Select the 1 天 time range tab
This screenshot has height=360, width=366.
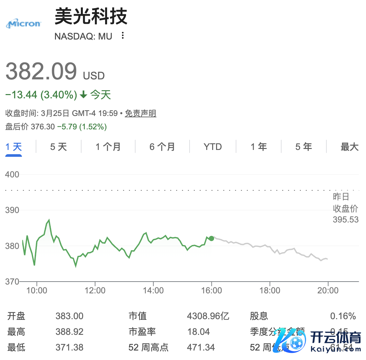tap(14, 147)
